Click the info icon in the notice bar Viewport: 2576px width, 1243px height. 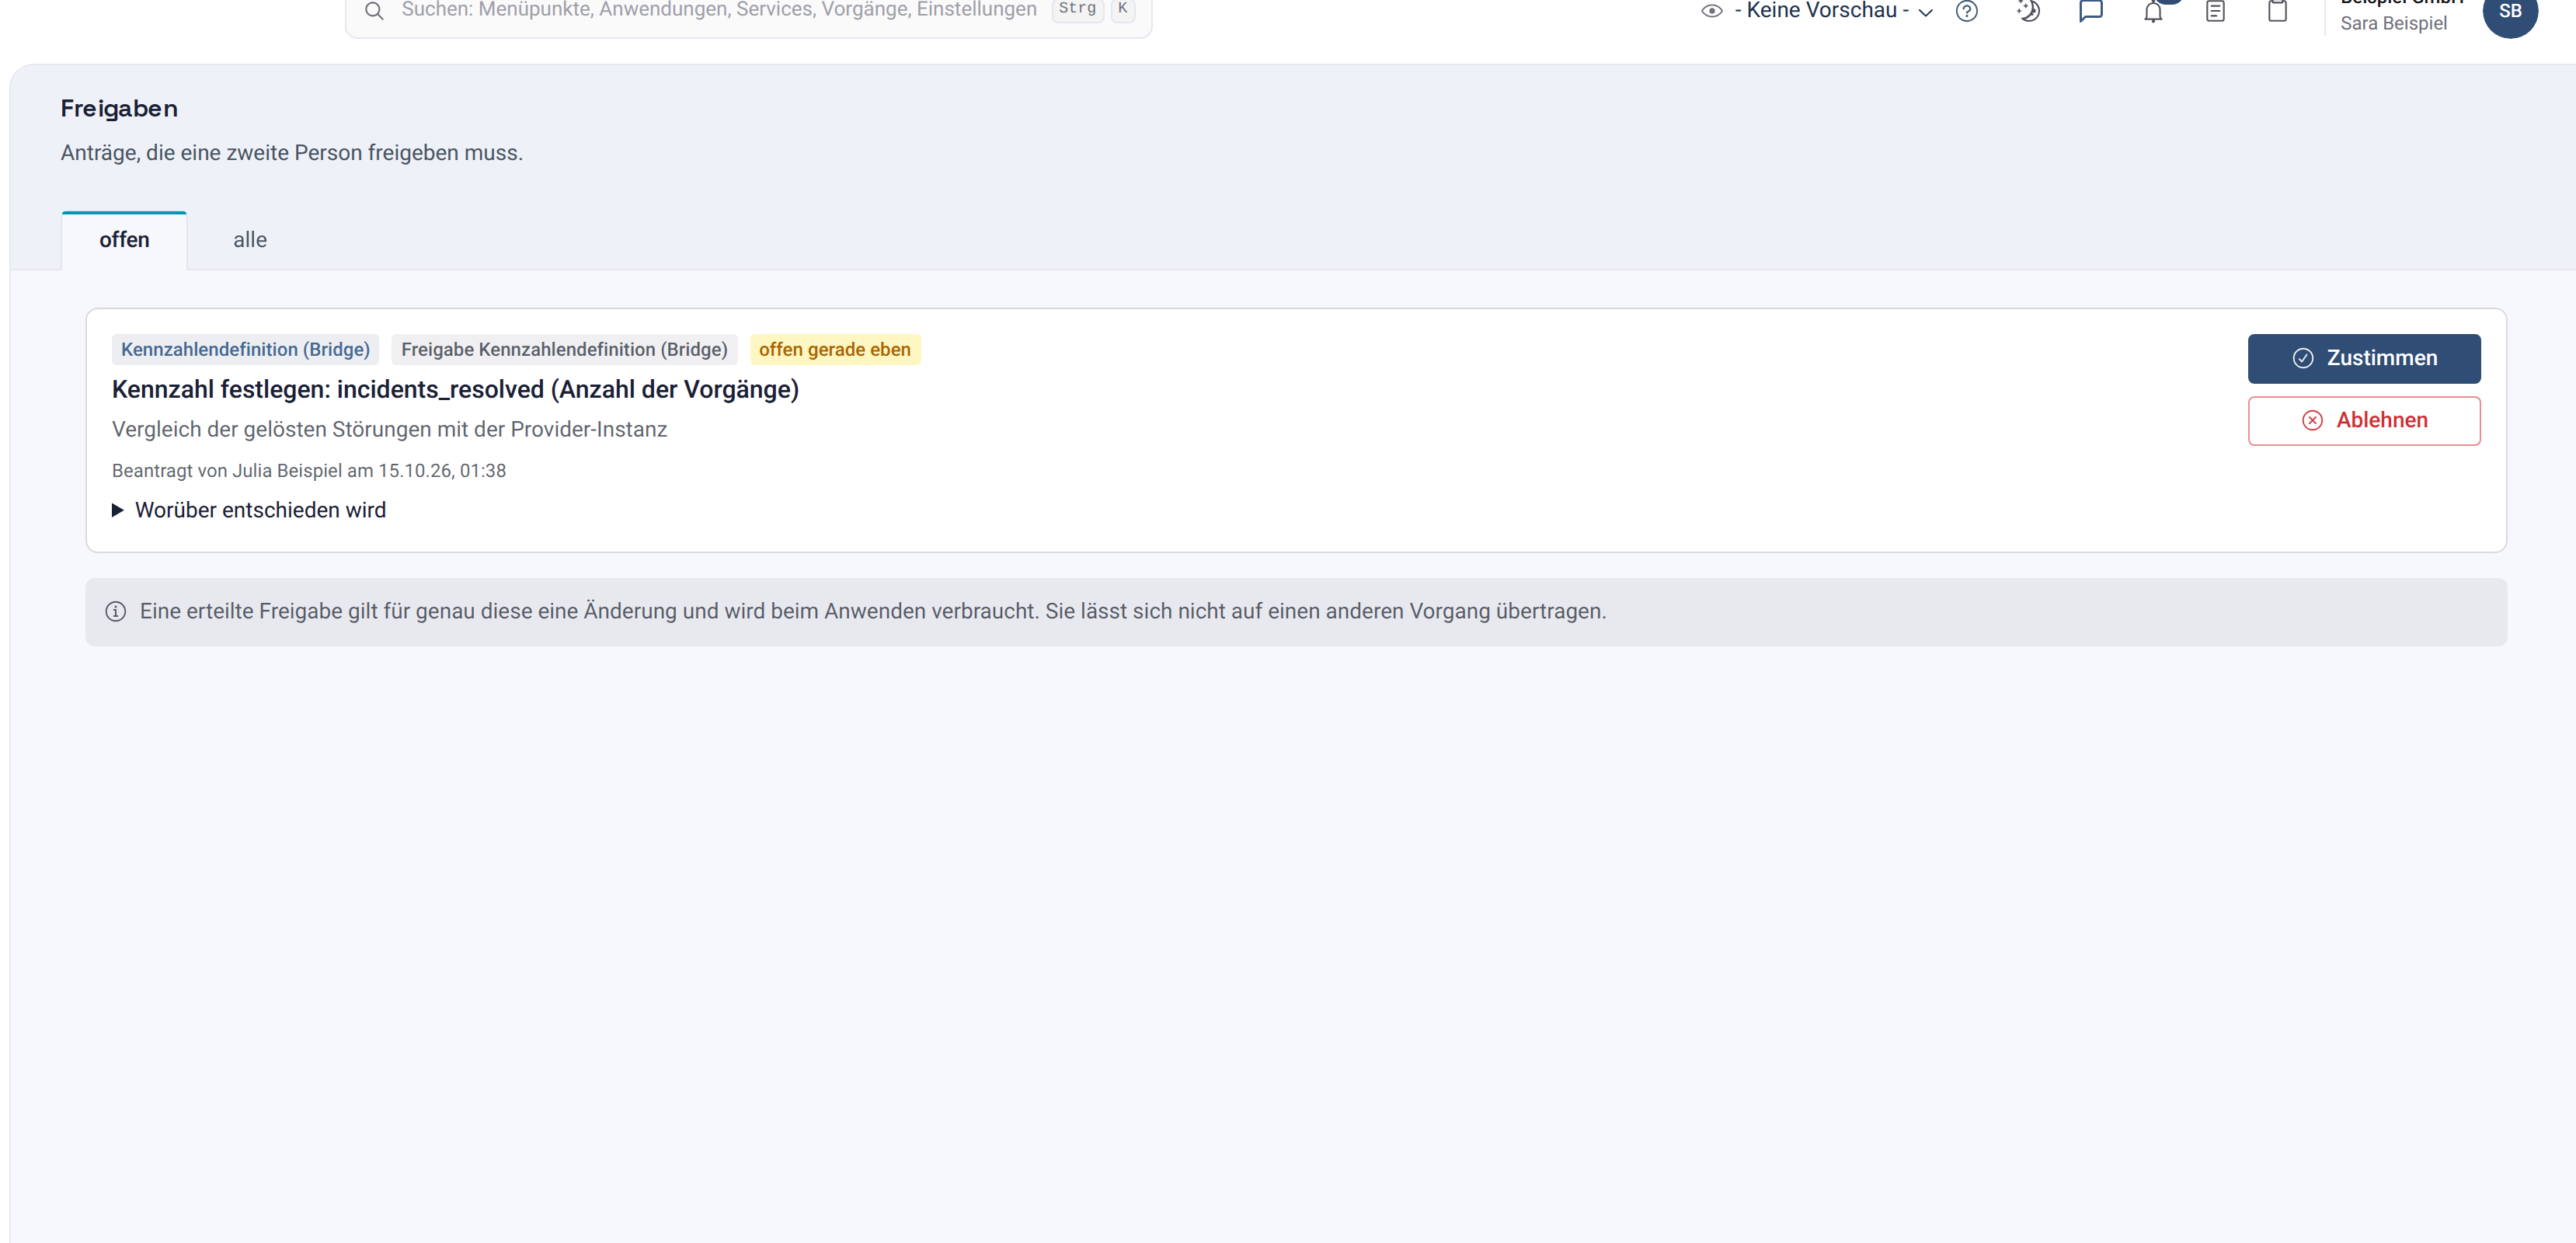(116, 611)
